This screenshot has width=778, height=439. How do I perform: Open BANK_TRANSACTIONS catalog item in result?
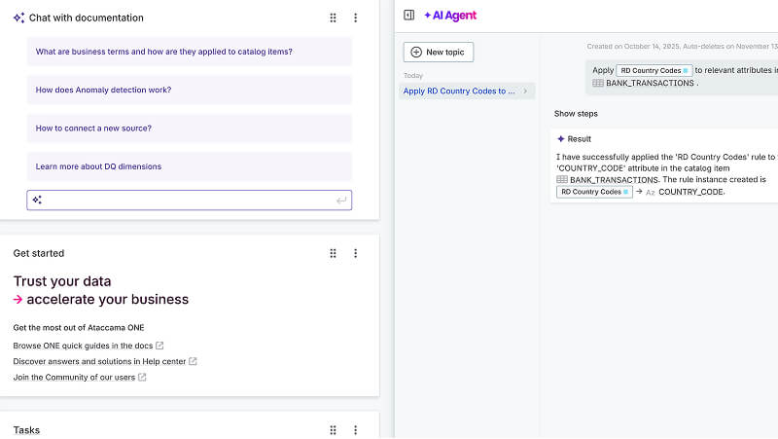pos(607,180)
